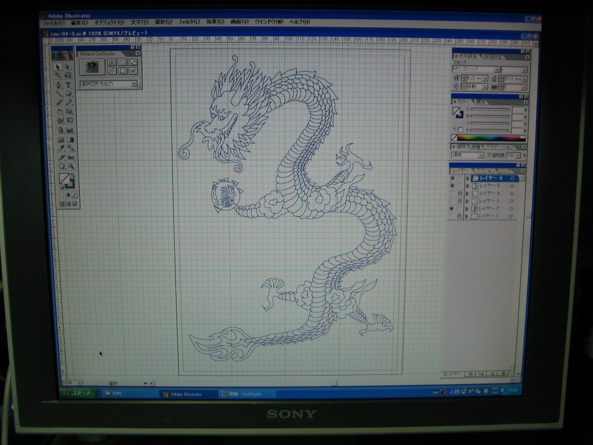Open the font size dropdown in character panel
The width and height of the screenshot is (593, 445).
click(485, 78)
